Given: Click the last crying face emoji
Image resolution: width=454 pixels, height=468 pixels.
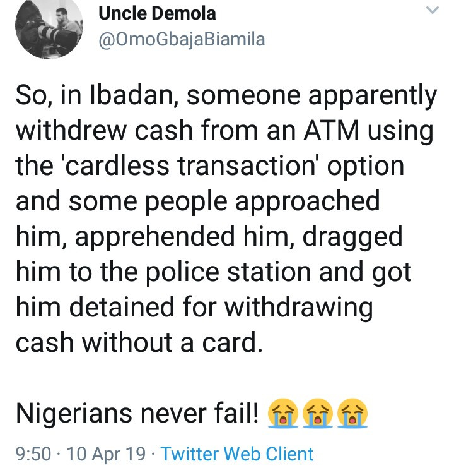Looking at the screenshot, I should click(352, 413).
